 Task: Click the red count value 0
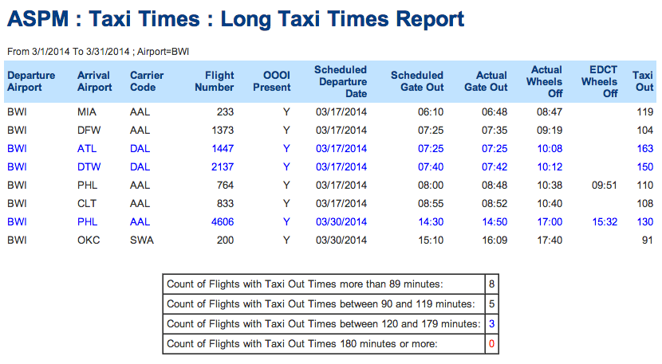[491, 344]
